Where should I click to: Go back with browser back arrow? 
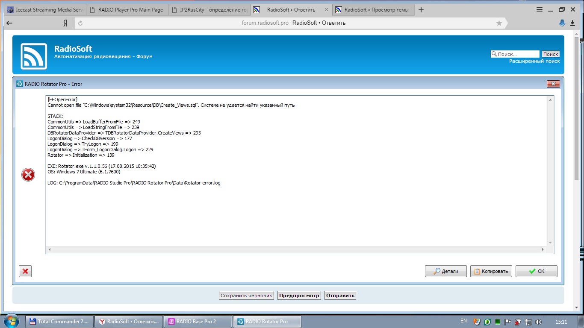[x=9, y=23]
